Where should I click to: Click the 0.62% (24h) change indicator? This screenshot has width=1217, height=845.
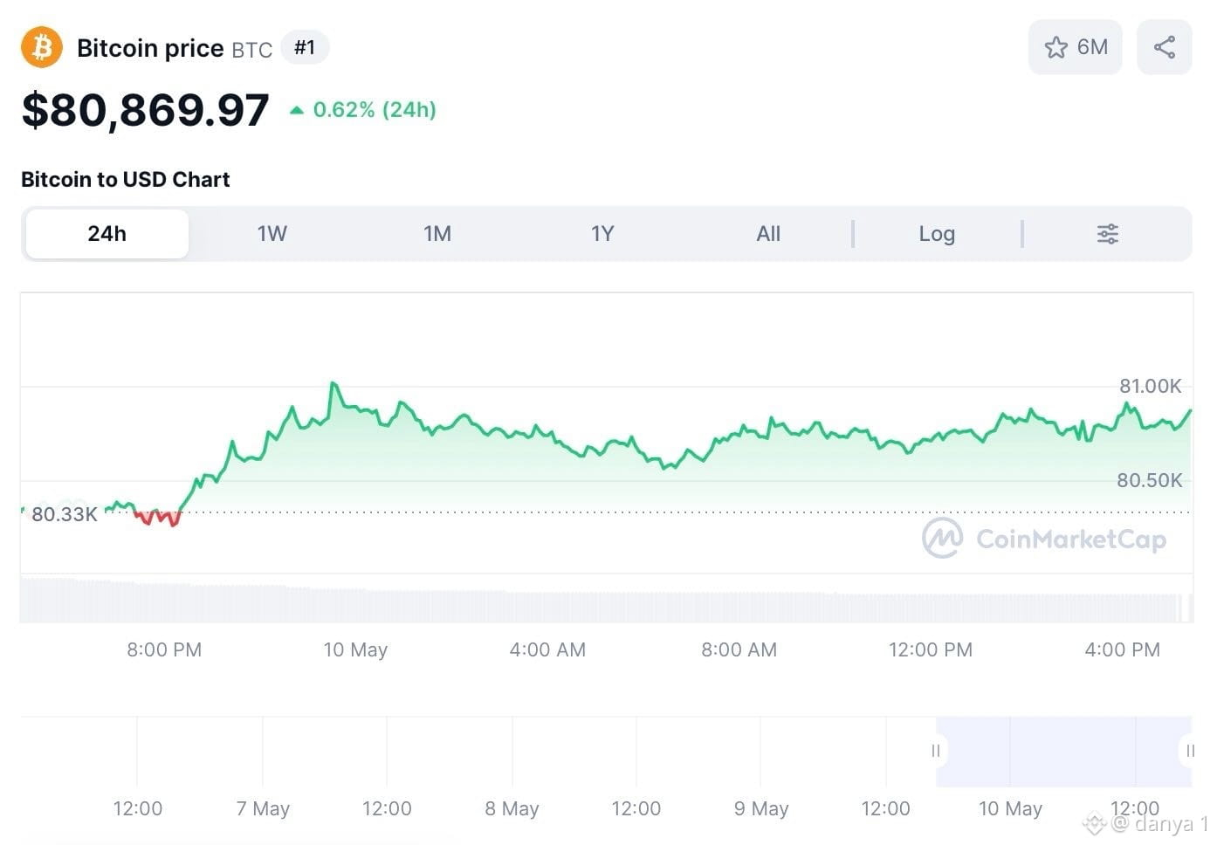(363, 110)
